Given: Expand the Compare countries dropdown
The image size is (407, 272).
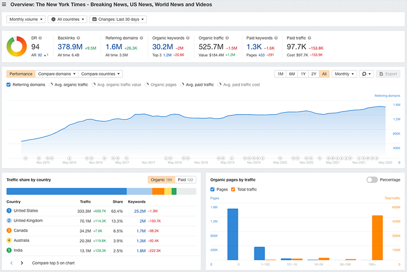Looking at the screenshot, I should [100, 74].
